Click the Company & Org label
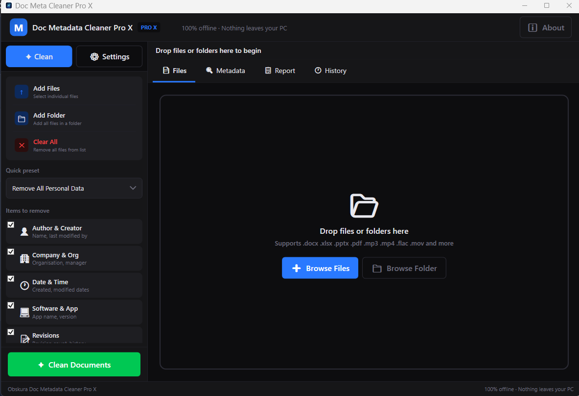This screenshot has width=579, height=396. [x=55, y=255]
